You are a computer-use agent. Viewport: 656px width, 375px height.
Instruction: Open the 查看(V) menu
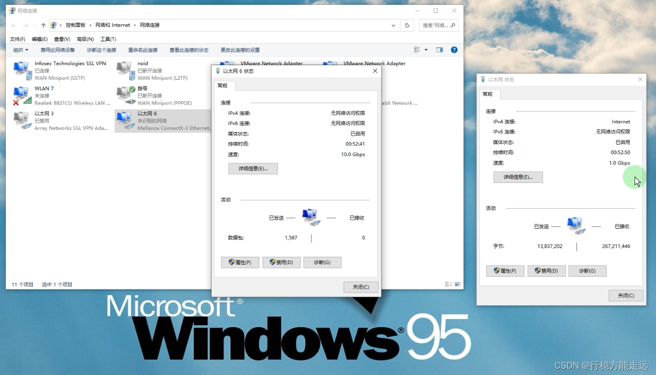(62, 39)
